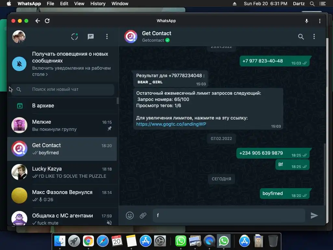Viewport: 333px width, 250px height.
Task: Click the Bf message bubble
Action: coord(292,164)
